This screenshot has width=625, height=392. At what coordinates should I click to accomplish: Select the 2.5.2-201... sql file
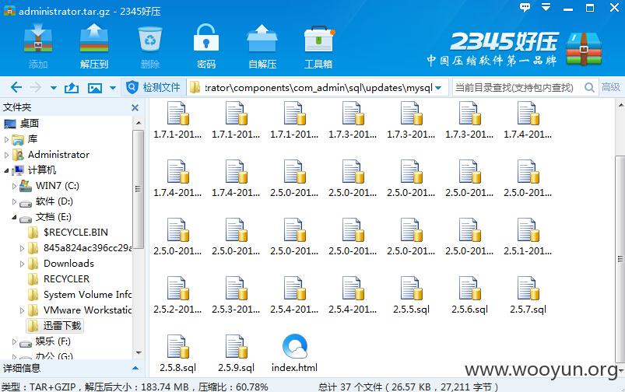[x=177, y=295]
